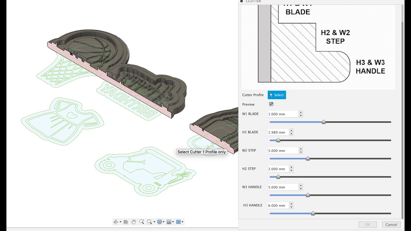Expand the Viewports dropdown arrow
Image resolution: width=411 pixels, height=231 pixels.
(x=182, y=222)
